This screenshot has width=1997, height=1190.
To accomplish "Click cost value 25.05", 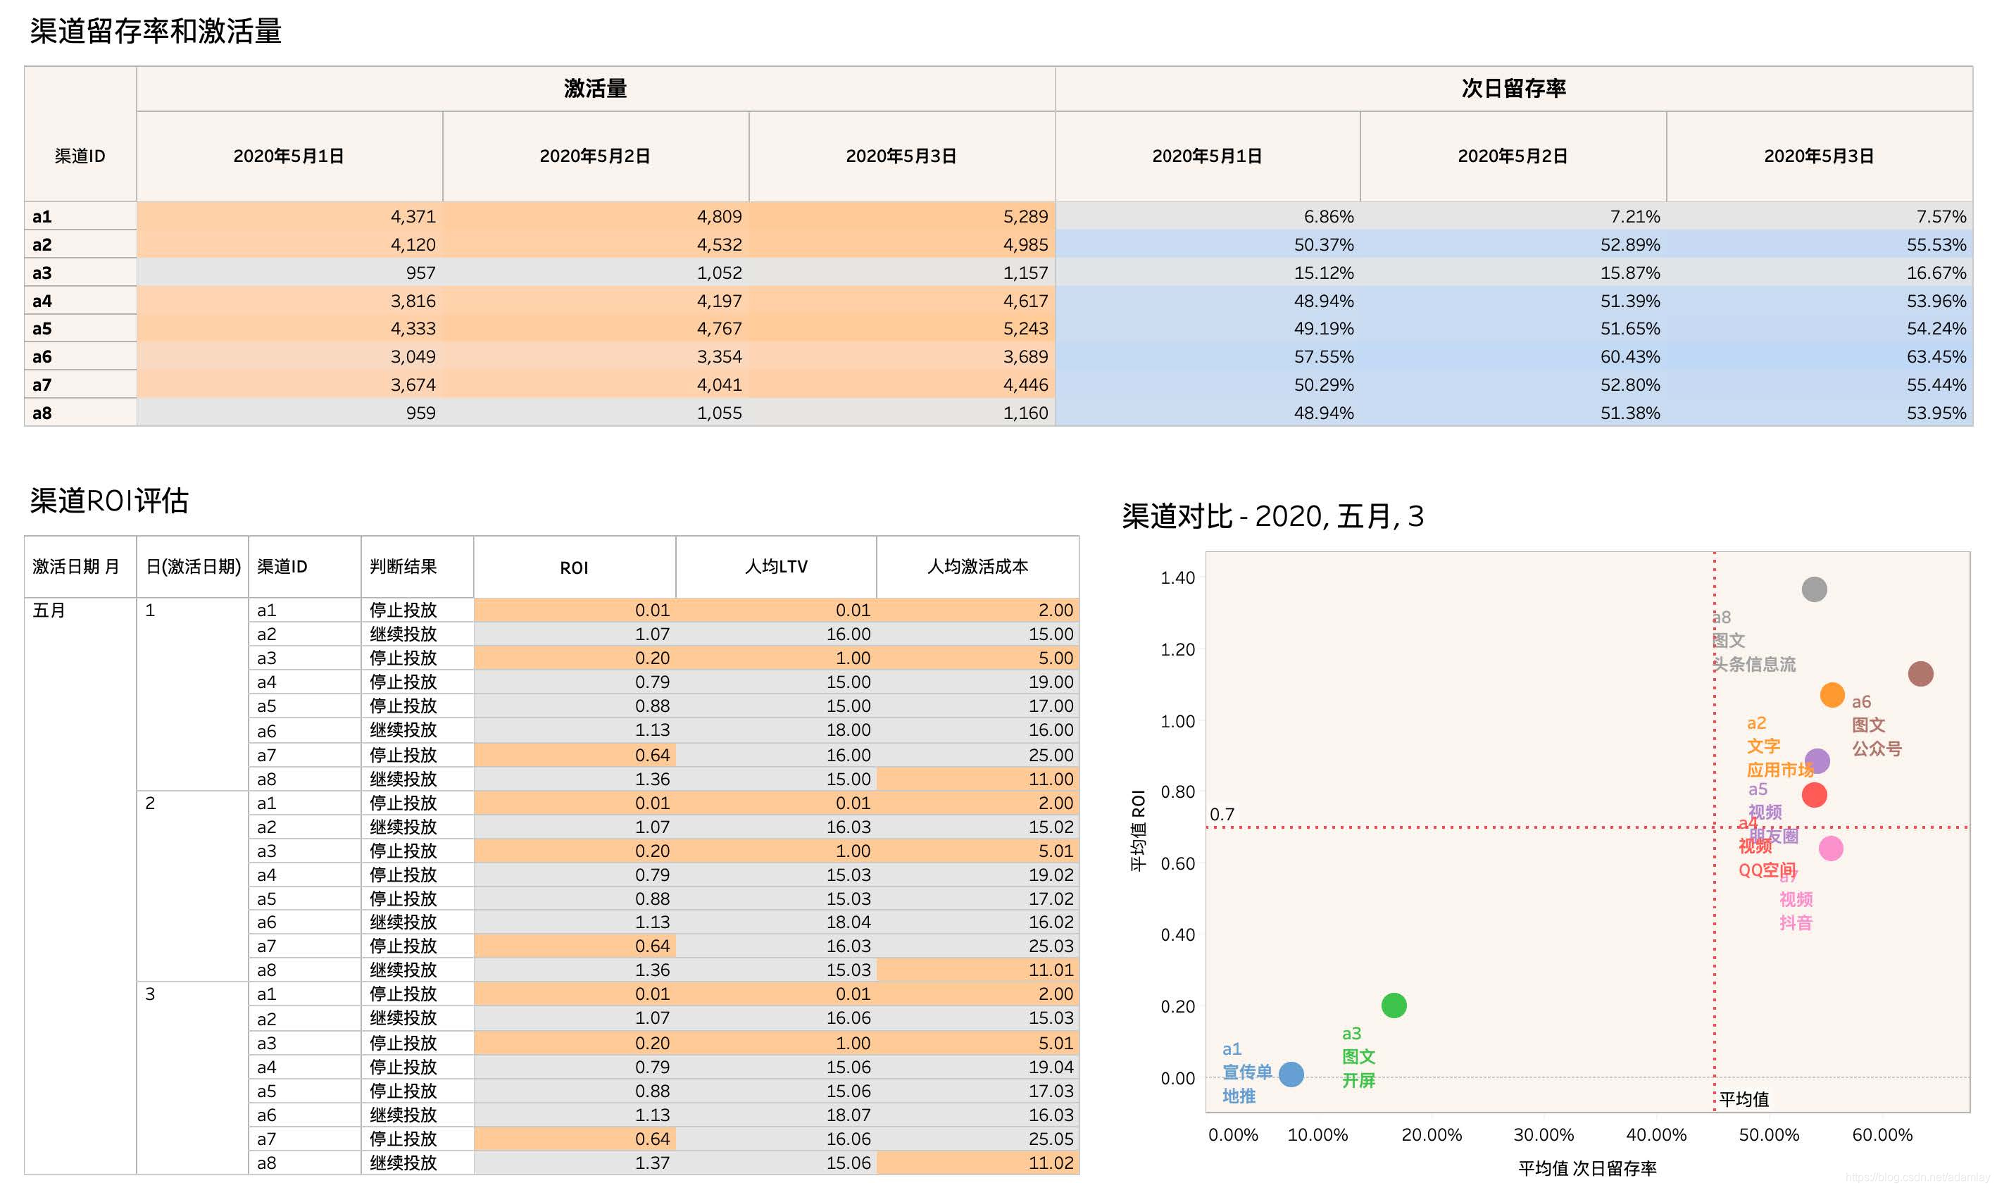I will 977,1139.
